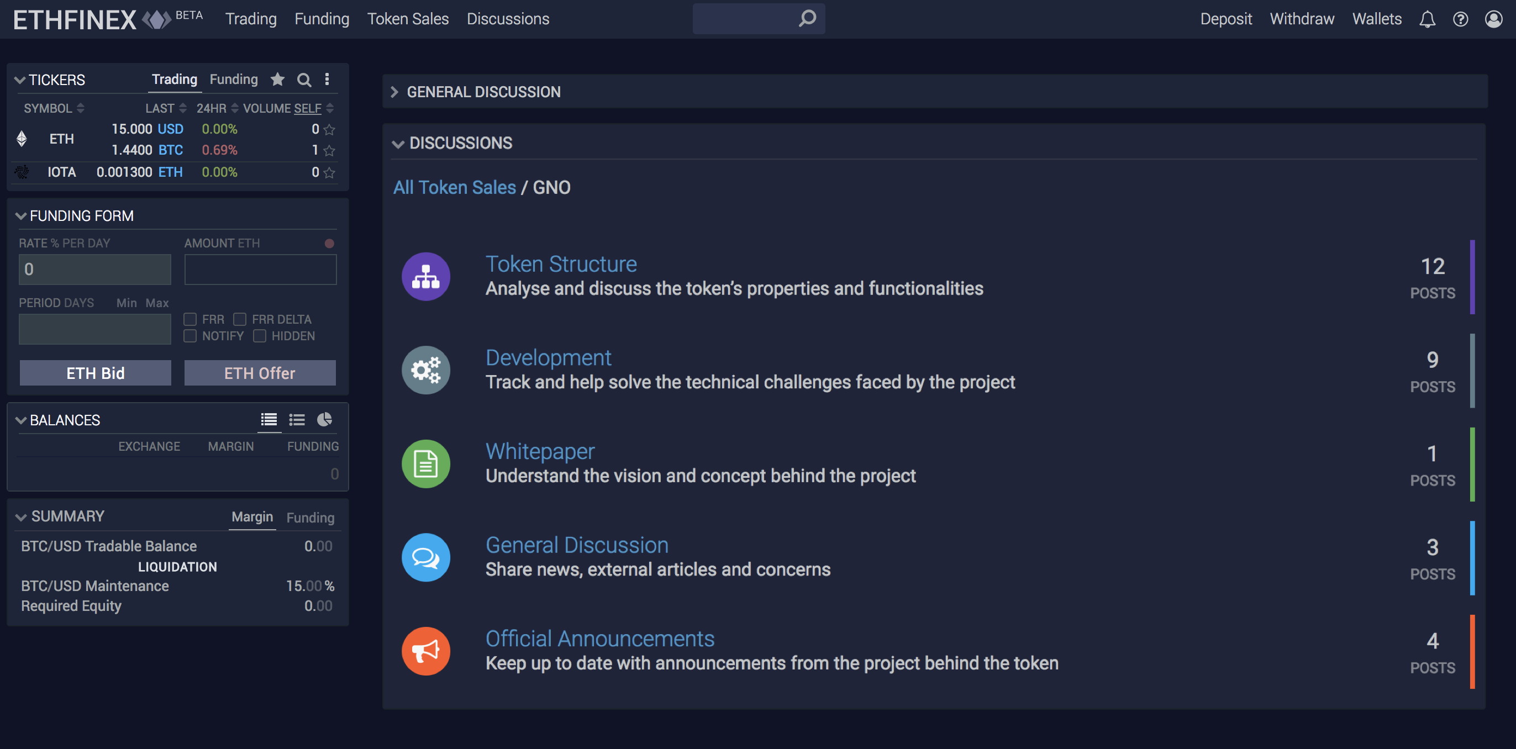
Task: Click the Development gears icon
Action: click(x=425, y=370)
